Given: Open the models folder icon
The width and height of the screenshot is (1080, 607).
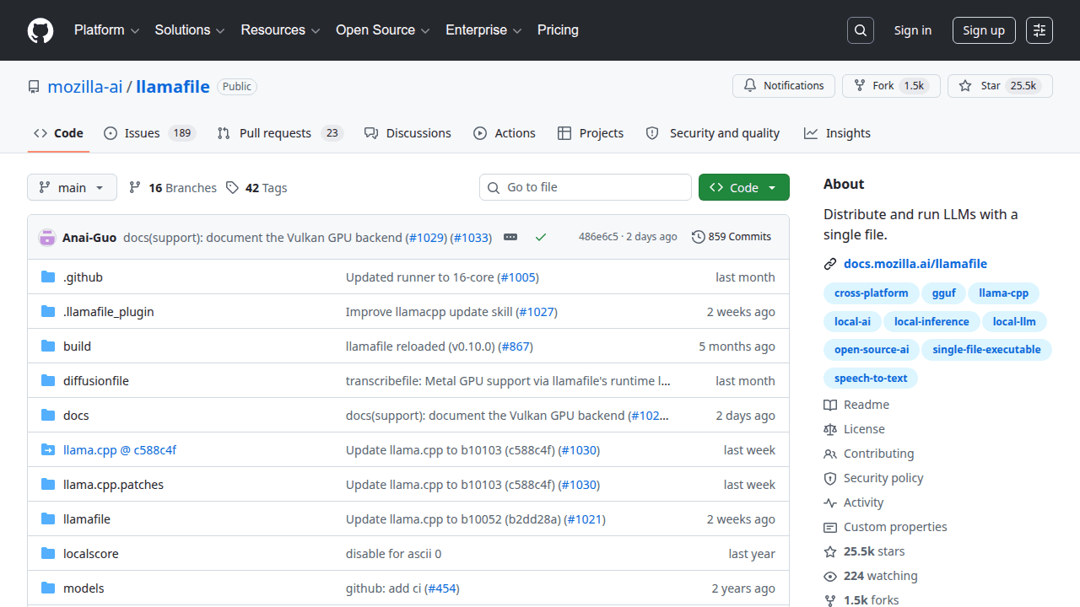Looking at the screenshot, I should point(48,588).
